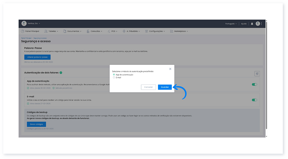The image size is (288, 159).
Task: Open the user avatar menu in header
Action: point(258,24)
